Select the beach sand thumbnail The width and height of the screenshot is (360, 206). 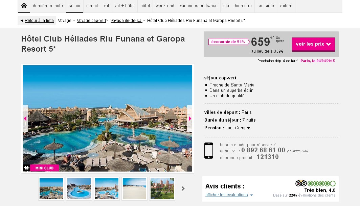135,188
